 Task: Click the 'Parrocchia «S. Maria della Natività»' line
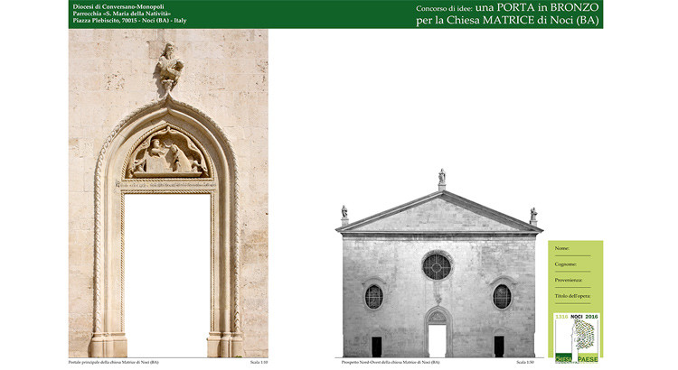(x=121, y=14)
